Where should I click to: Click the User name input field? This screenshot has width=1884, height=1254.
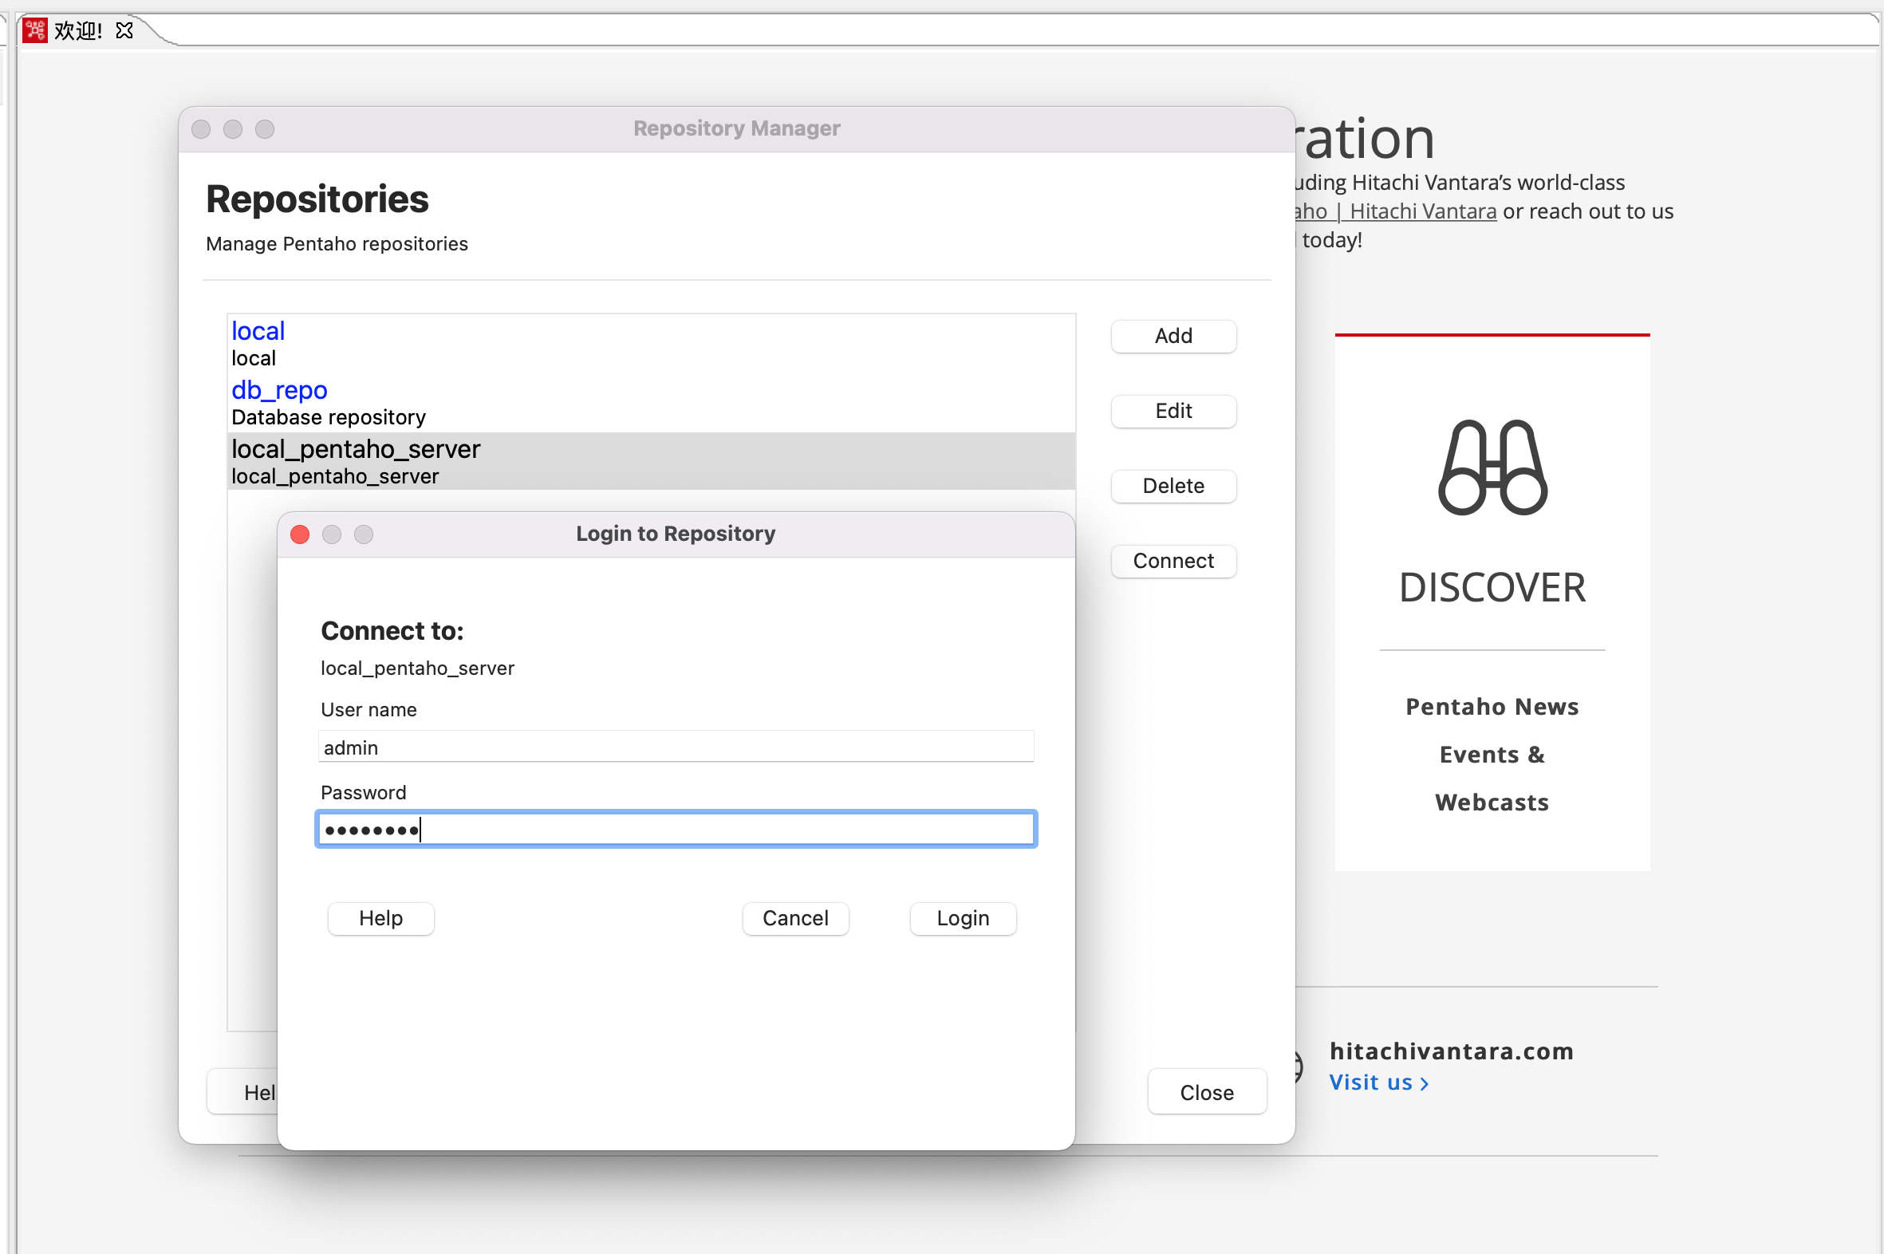pos(675,747)
